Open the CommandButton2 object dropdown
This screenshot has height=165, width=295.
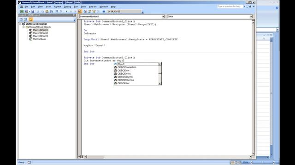(x=163, y=16)
